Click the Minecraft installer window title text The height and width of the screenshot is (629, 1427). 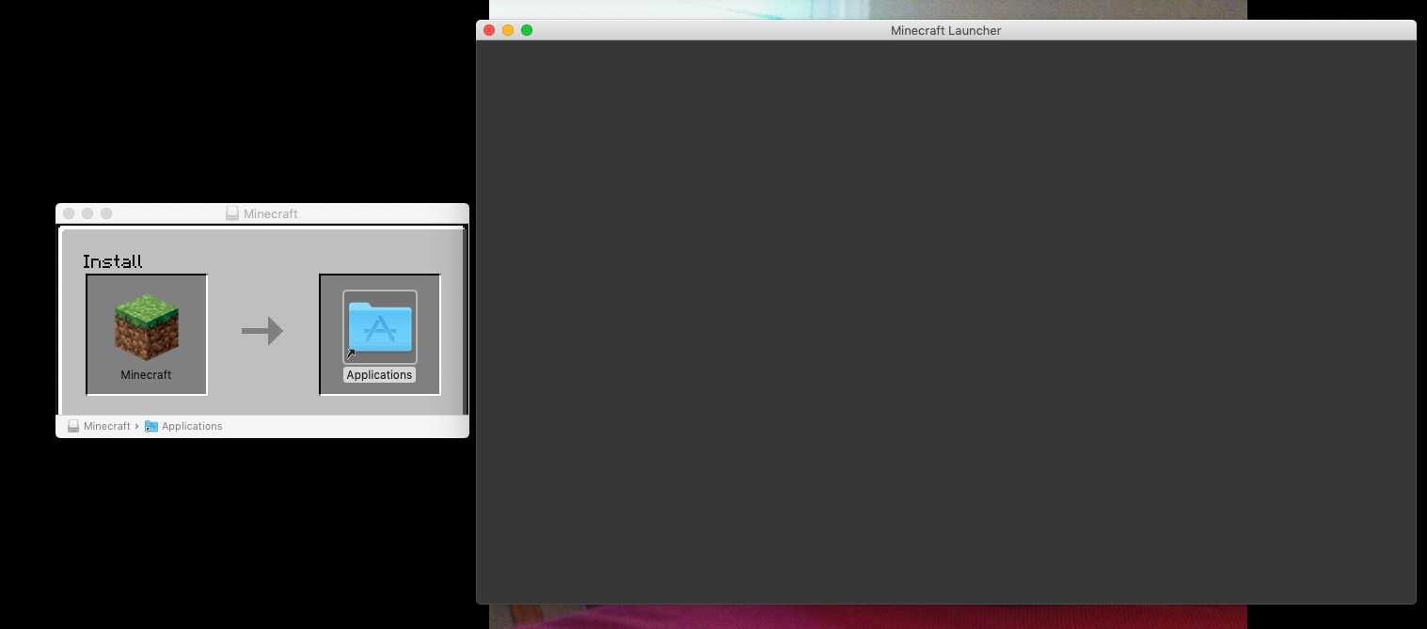[271, 213]
